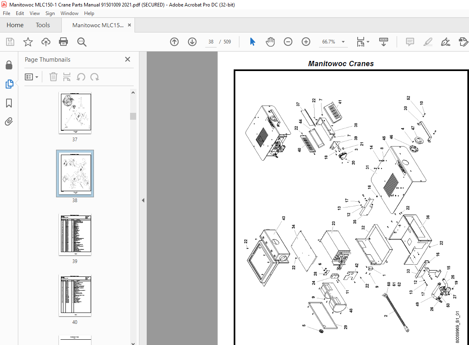Viewport: 469px width, 345px height.
Task: Click thumbnails scrollbar down arrow
Action: click(133, 343)
